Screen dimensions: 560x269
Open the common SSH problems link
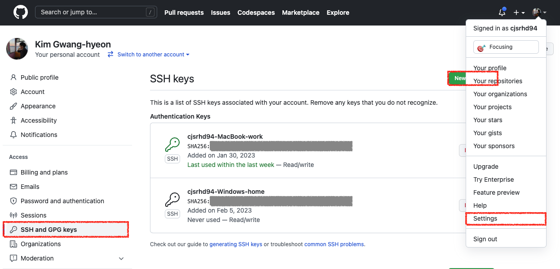[x=334, y=244]
